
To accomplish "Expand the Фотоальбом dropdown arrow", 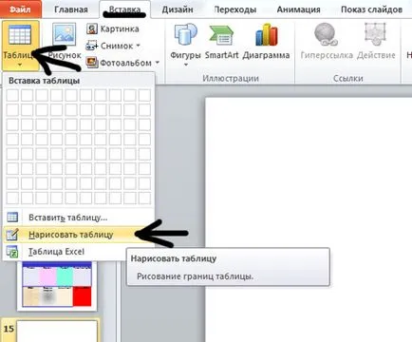I will coord(157,63).
